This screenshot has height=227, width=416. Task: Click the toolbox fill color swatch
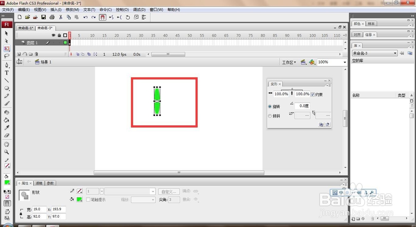[7, 183]
